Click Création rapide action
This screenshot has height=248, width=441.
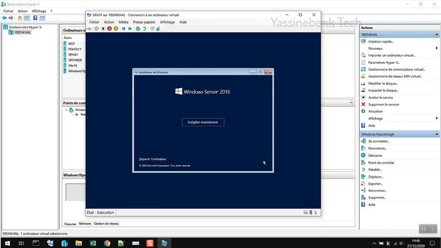[x=381, y=41]
